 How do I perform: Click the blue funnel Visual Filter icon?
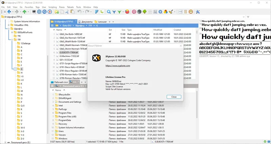click(114, 12)
